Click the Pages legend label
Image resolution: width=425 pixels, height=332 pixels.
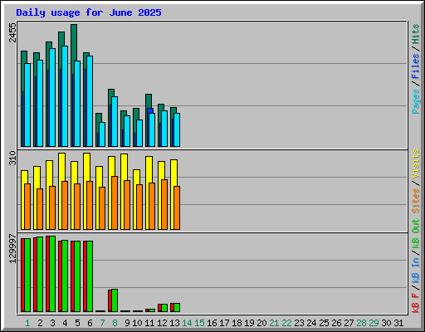[x=416, y=101]
